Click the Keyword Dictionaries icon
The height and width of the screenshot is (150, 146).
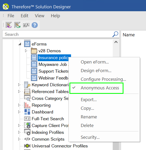(27, 85)
